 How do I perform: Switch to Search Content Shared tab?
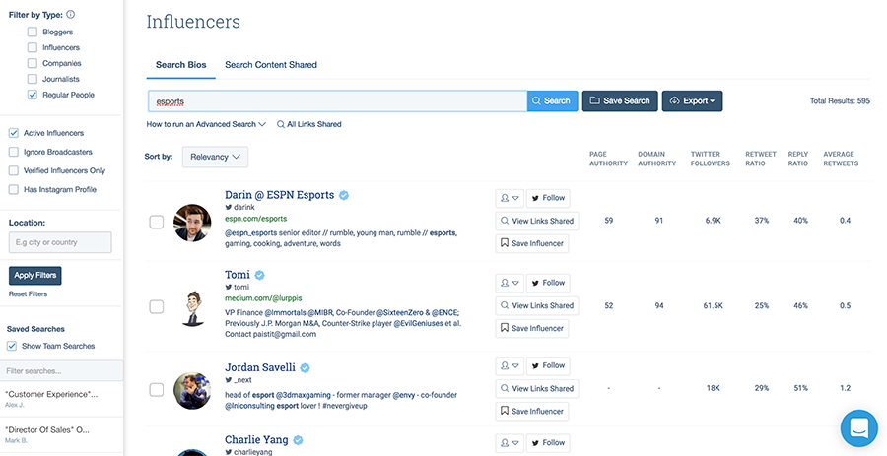click(x=271, y=65)
